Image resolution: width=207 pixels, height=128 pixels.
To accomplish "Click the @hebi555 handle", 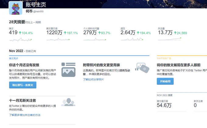I will [38, 12].
